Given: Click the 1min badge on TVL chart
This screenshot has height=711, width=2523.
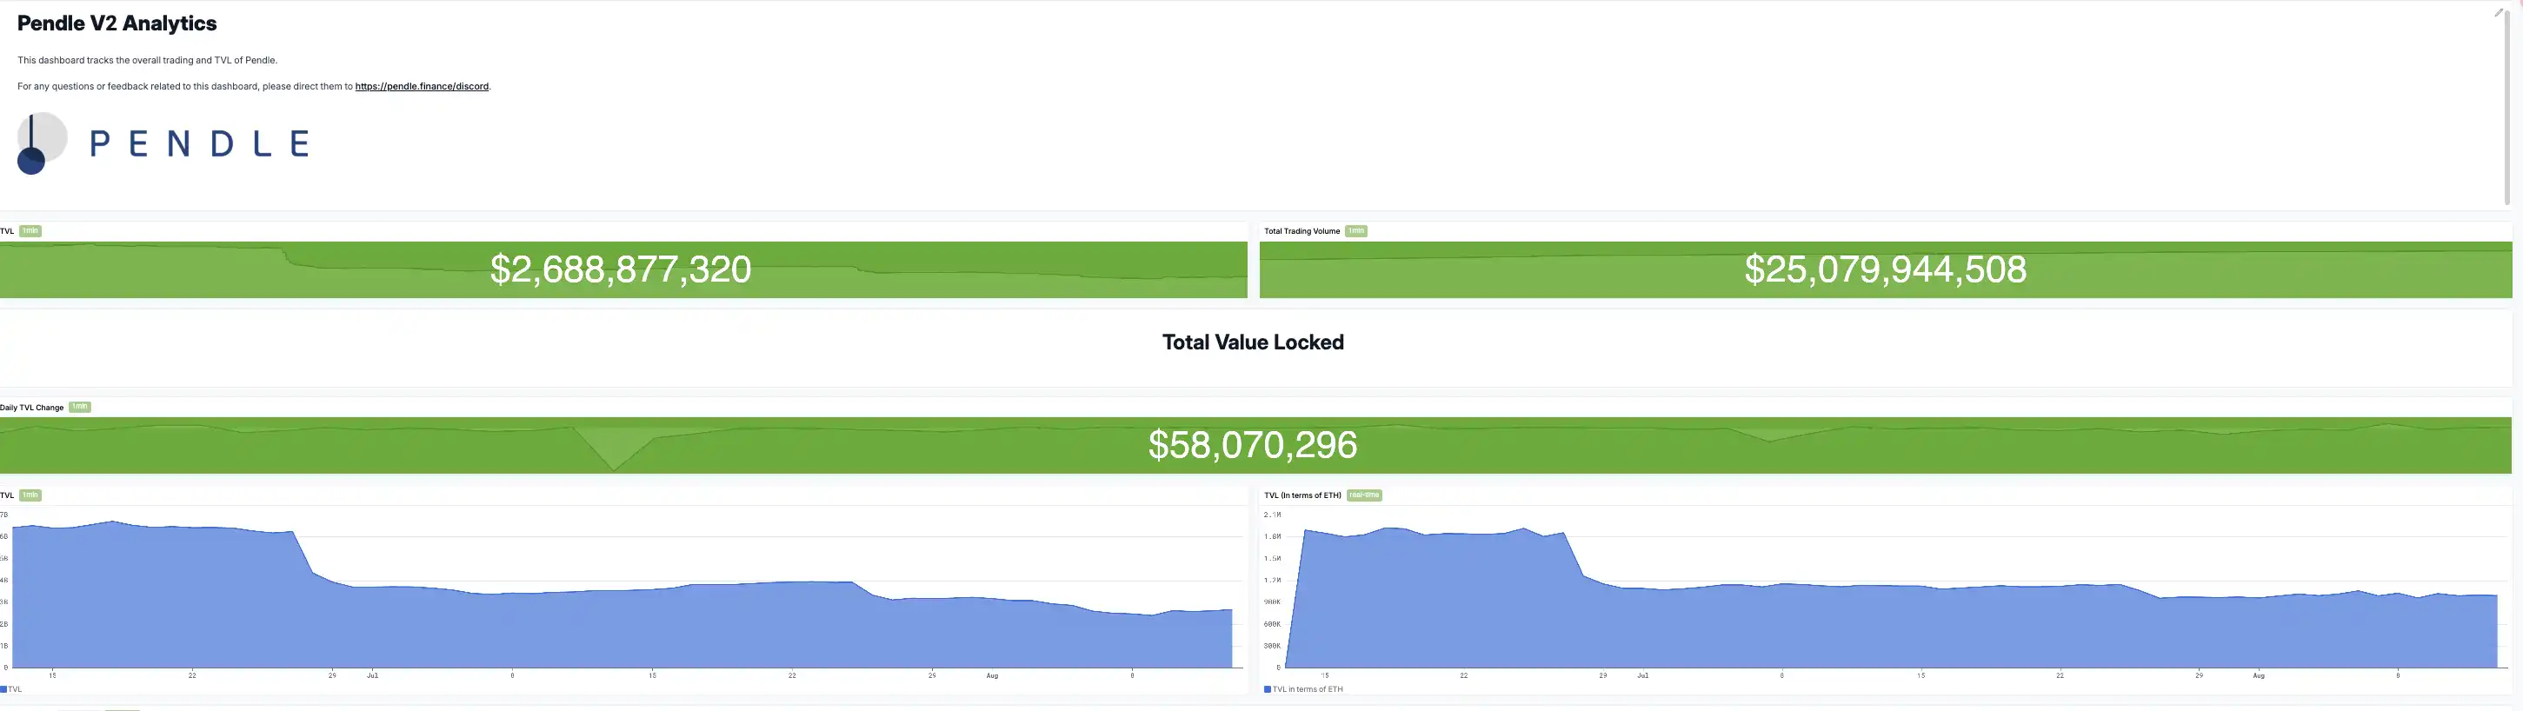Looking at the screenshot, I should [30, 495].
